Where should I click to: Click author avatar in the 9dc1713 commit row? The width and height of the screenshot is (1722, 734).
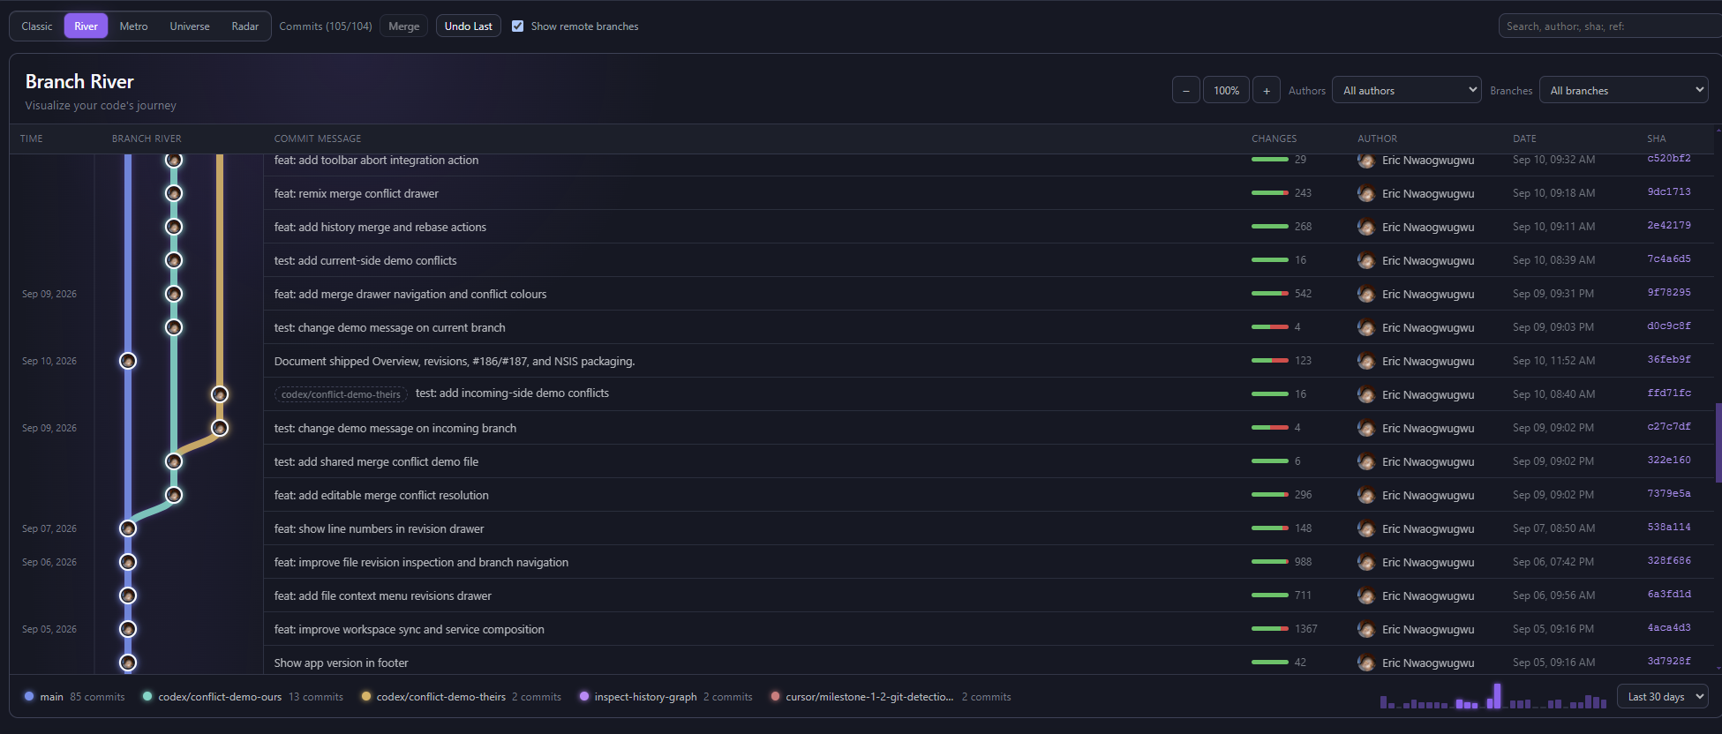(x=1366, y=193)
